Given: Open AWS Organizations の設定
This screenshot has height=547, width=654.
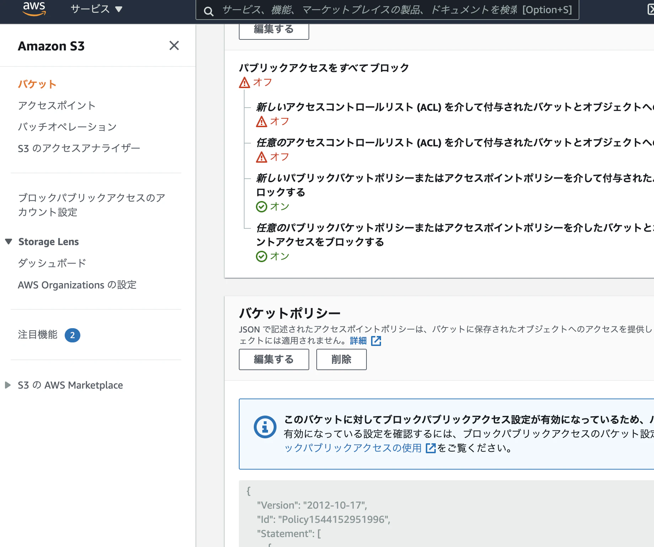Looking at the screenshot, I should (x=77, y=285).
